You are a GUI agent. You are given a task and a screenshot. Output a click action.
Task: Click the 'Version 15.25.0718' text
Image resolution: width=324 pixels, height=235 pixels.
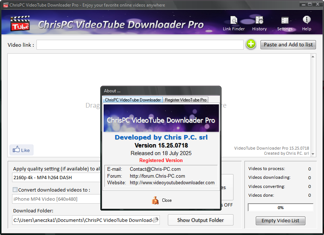tap(161, 145)
